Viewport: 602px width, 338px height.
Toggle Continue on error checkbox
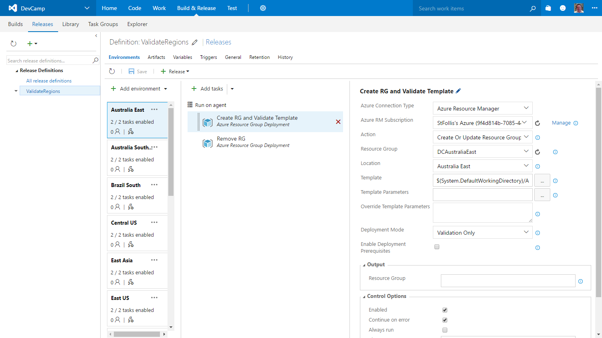445,320
